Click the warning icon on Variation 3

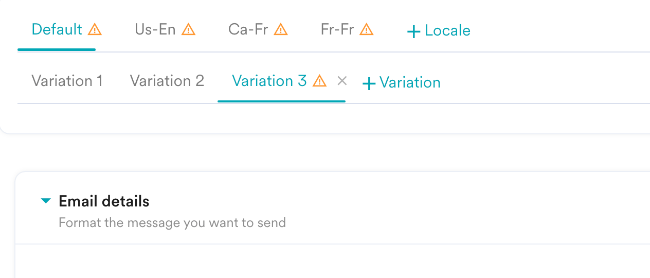click(x=320, y=81)
